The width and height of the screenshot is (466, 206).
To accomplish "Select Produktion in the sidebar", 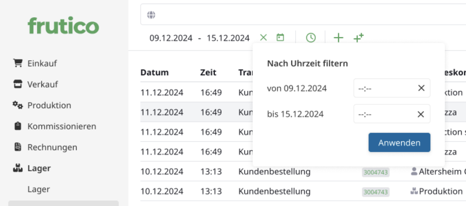I will tap(49, 106).
